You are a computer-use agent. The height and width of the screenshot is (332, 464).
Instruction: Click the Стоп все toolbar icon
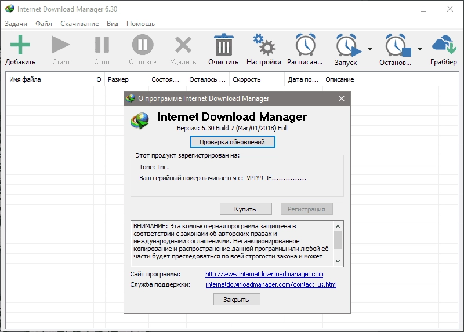coord(142,45)
